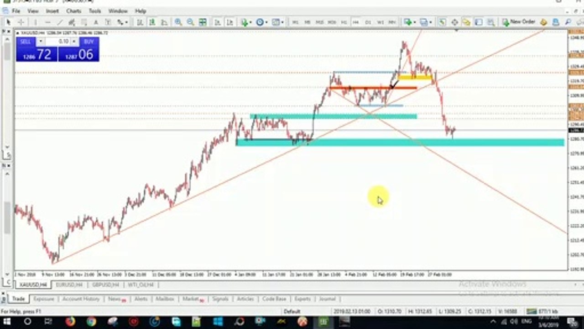Viewport: 584px width, 329px height.
Task: Open the Account History terminal tab
Action: tap(81, 299)
